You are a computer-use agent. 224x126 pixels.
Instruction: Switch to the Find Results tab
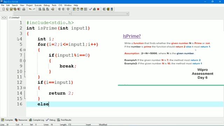click(x=64, y=120)
